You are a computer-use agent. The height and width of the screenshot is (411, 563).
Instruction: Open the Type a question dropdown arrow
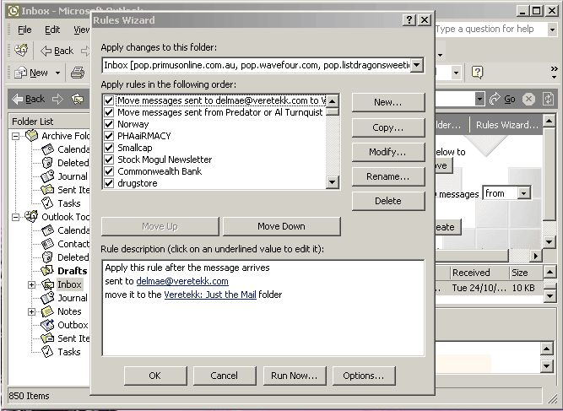click(552, 29)
